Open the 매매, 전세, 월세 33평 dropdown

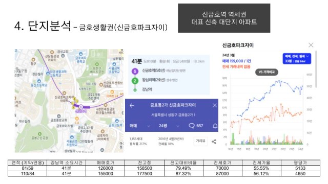(297, 59)
